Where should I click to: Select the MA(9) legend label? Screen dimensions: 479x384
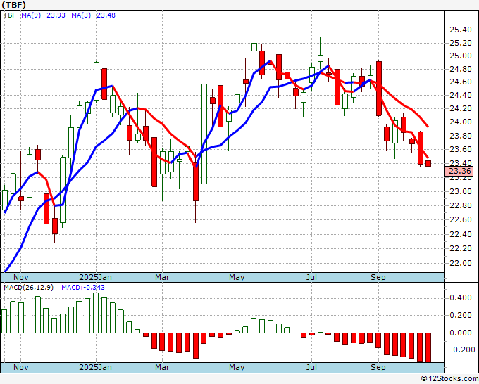click(31, 15)
